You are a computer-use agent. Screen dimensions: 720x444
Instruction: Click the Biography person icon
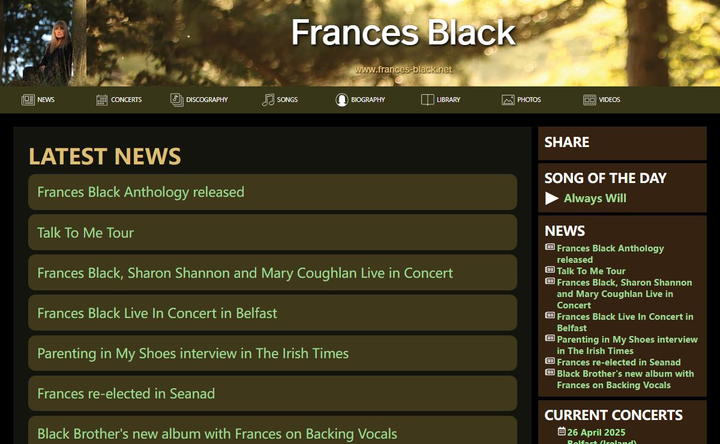342,100
